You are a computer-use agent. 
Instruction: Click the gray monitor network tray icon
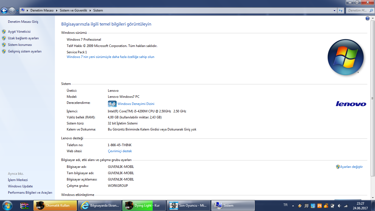[x=306, y=206]
